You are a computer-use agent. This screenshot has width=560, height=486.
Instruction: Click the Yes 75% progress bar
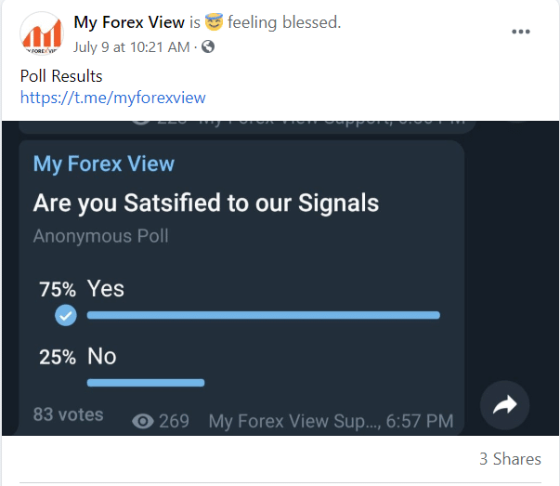pos(264,315)
